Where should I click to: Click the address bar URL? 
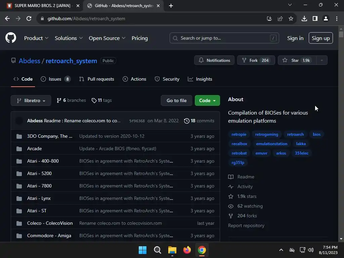(x=86, y=19)
